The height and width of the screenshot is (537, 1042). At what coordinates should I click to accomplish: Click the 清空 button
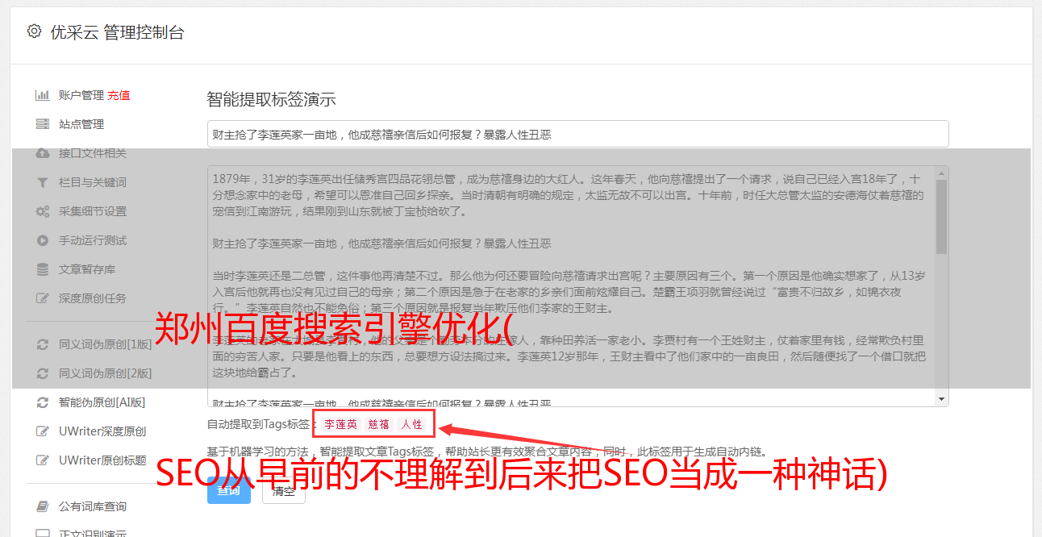284,490
